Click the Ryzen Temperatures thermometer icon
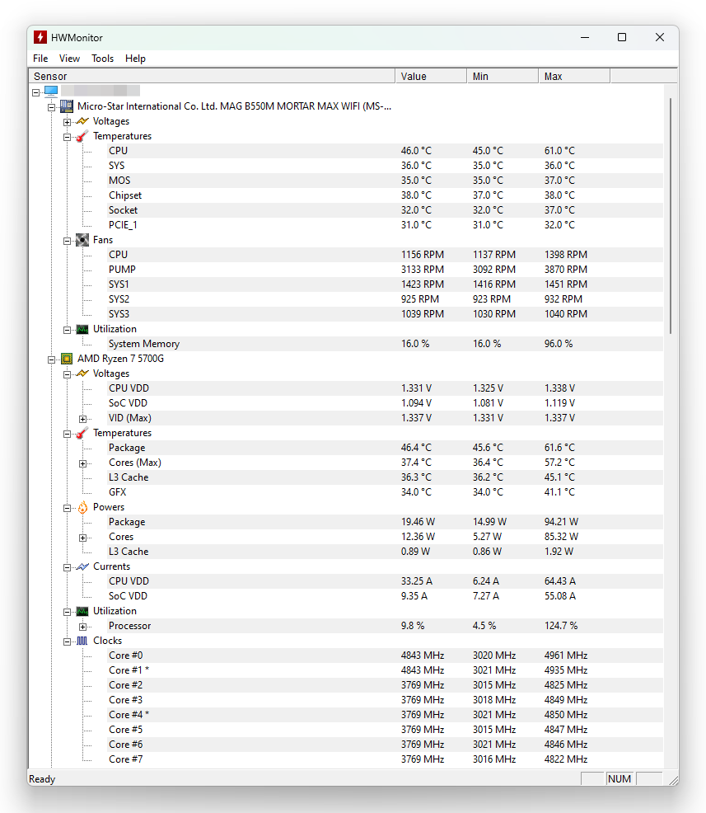 pos(82,433)
